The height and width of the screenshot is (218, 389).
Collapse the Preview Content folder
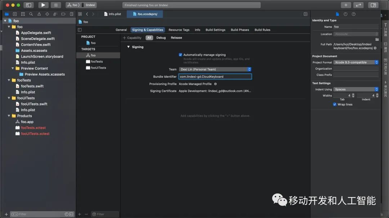click(13, 68)
